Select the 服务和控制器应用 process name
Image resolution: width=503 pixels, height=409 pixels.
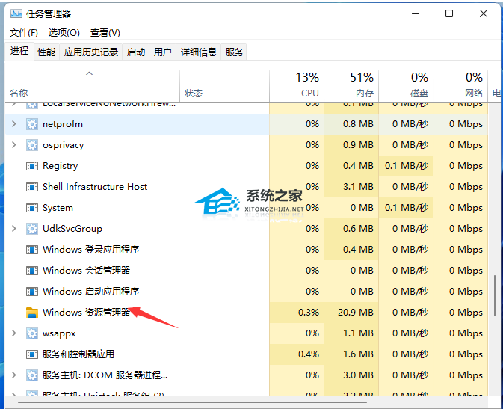78,354
